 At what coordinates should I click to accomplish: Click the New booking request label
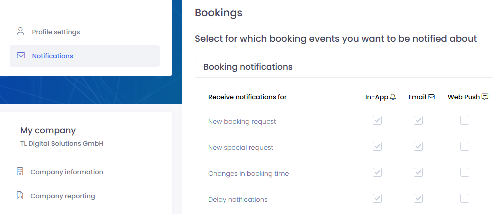point(242,121)
